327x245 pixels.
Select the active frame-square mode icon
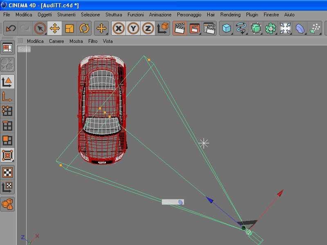7,155
